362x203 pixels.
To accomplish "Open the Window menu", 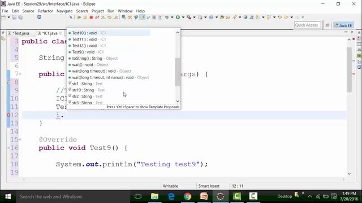I will 125,11.
